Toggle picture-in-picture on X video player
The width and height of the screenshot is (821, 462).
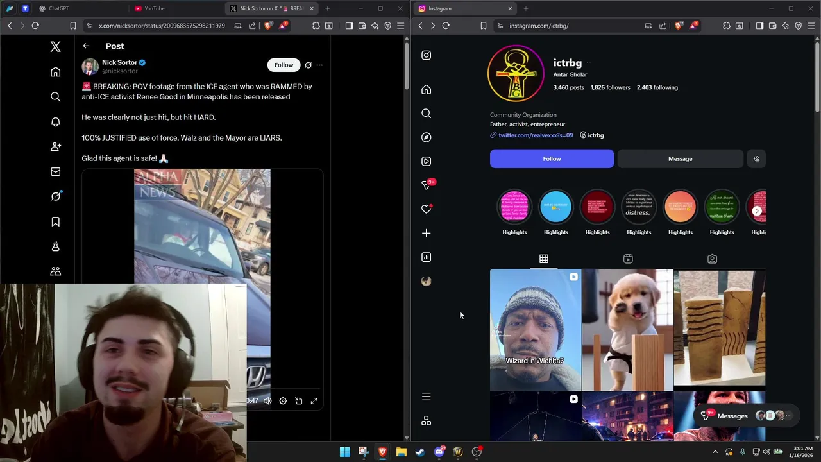point(299,401)
